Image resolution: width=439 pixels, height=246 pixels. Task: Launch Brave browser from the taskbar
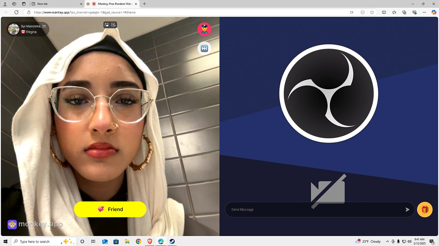click(150, 242)
